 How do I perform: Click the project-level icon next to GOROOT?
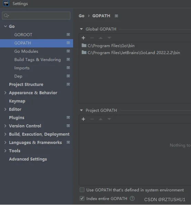[68, 34]
